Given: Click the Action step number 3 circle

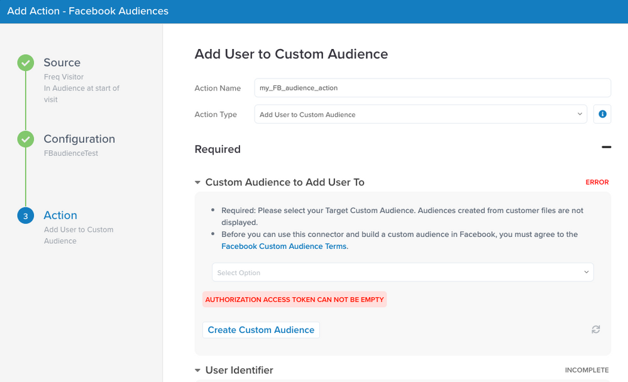Looking at the screenshot, I should click(x=26, y=216).
